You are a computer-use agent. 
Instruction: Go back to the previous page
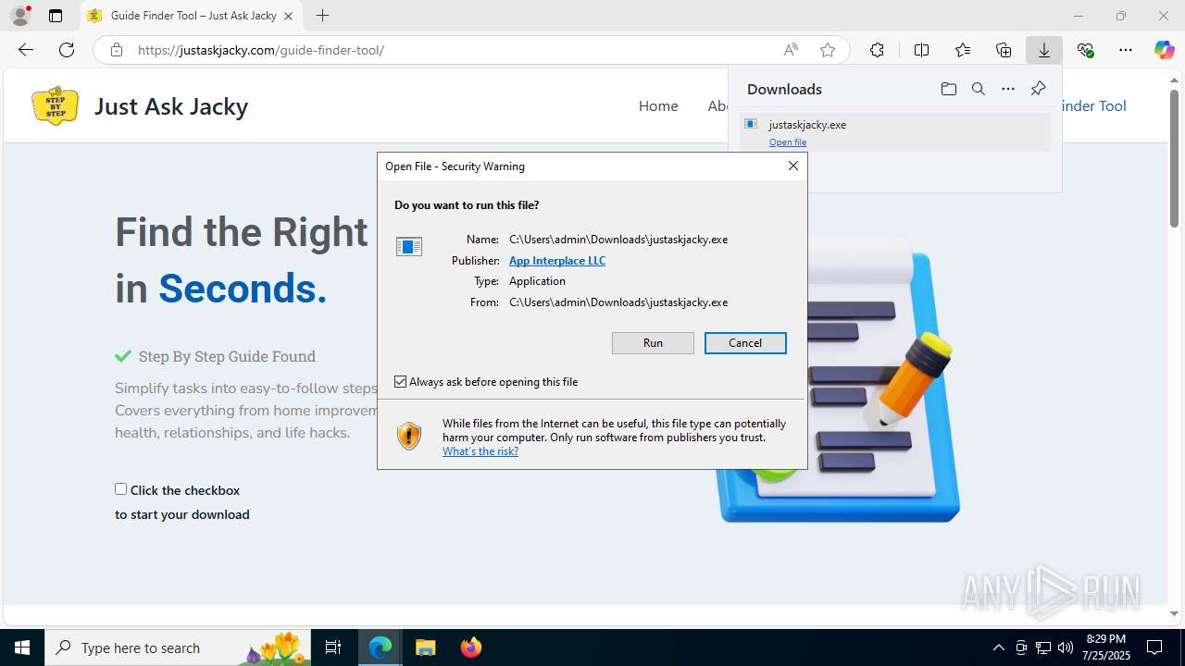pyautogui.click(x=26, y=50)
